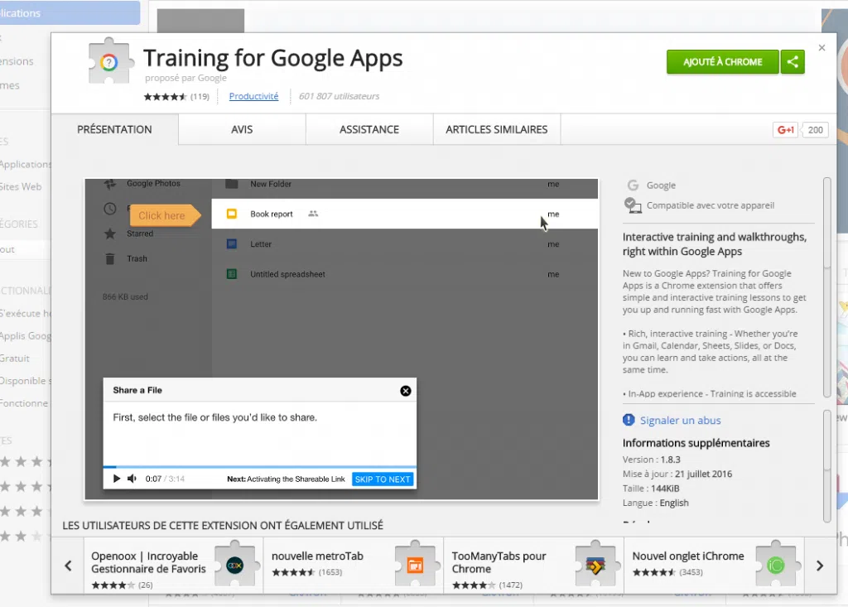Open the Articles similaires tab
Image resolution: width=848 pixels, height=607 pixels.
(497, 129)
